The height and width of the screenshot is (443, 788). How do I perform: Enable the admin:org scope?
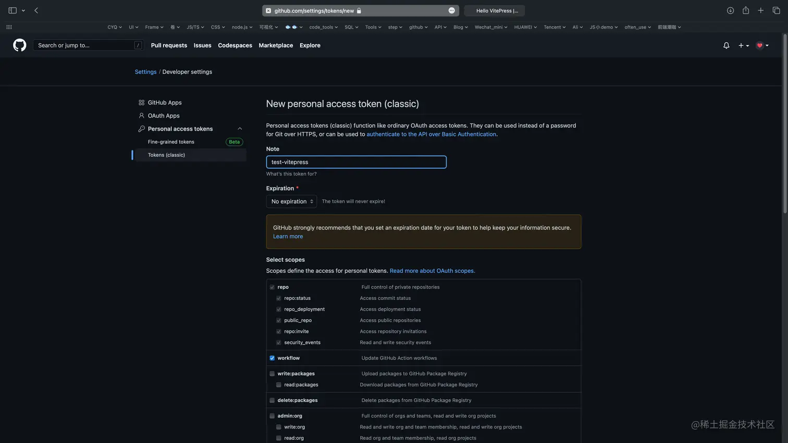point(272,416)
